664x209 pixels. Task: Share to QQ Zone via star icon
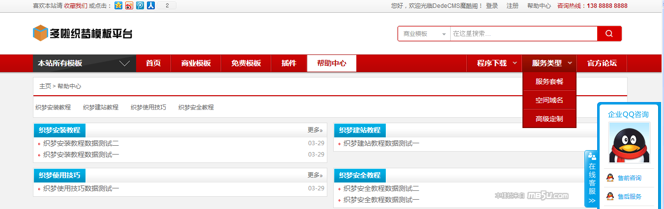pos(118,6)
